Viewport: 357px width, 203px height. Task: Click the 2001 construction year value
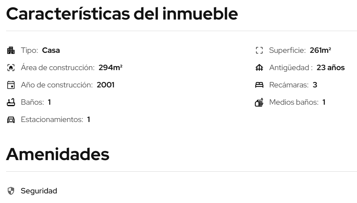pos(106,85)
